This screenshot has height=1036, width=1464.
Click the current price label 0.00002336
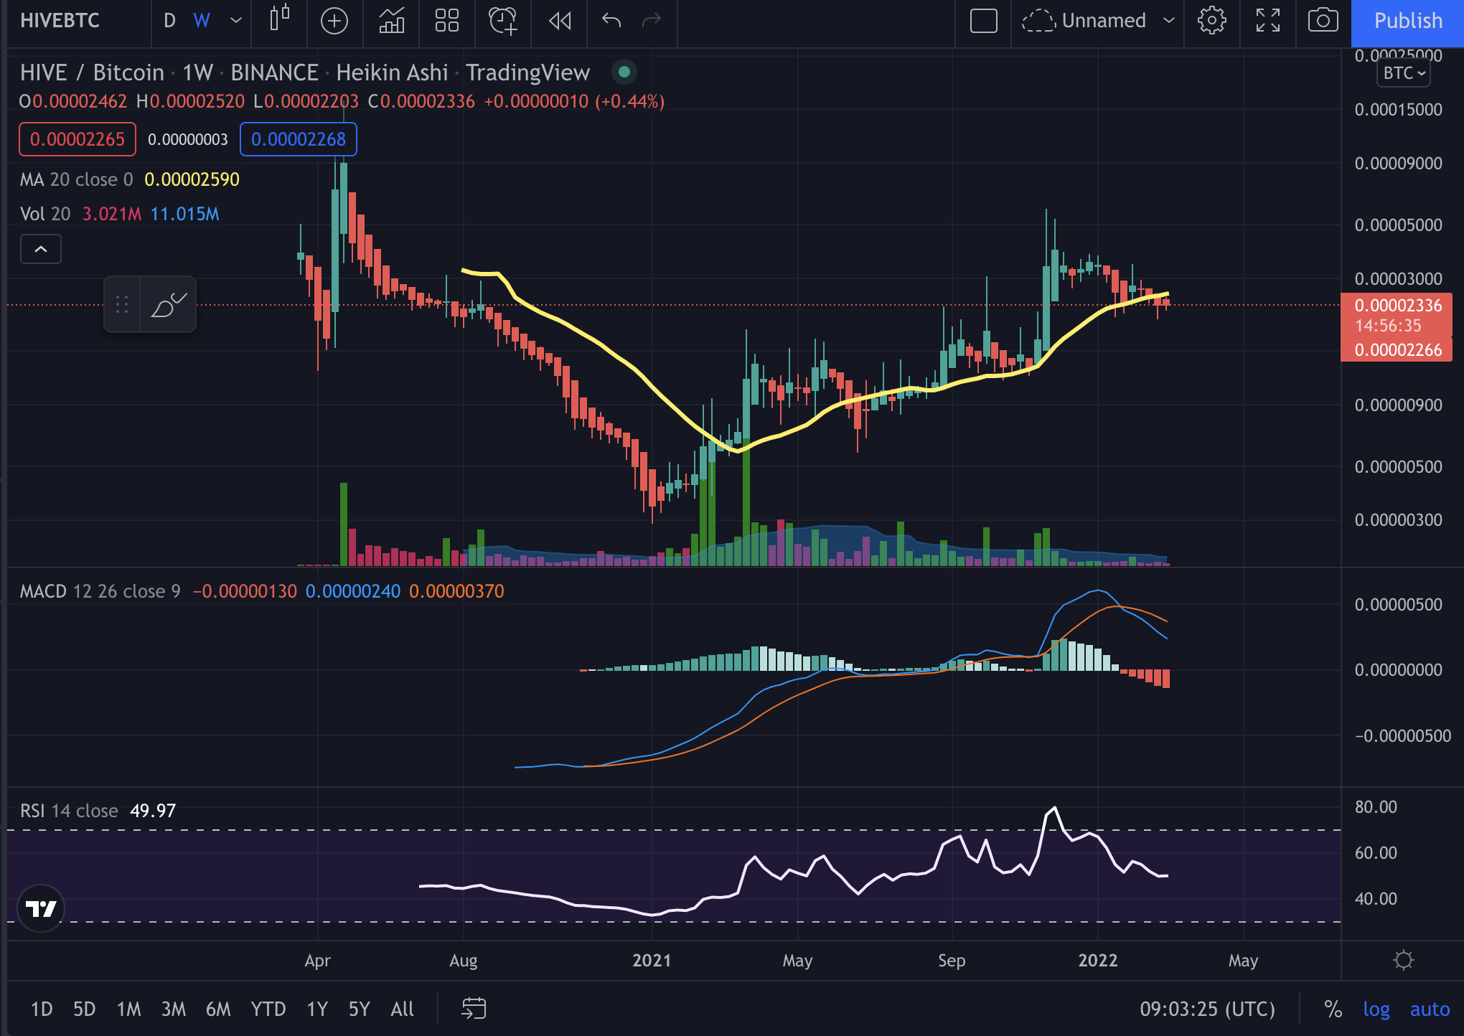(1398, 306)
